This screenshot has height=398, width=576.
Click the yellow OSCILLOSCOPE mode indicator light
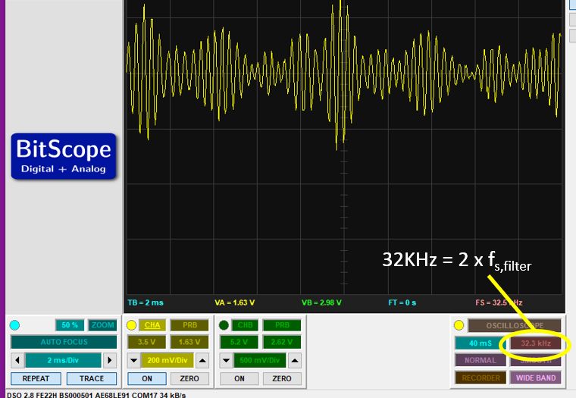point(459,325)
